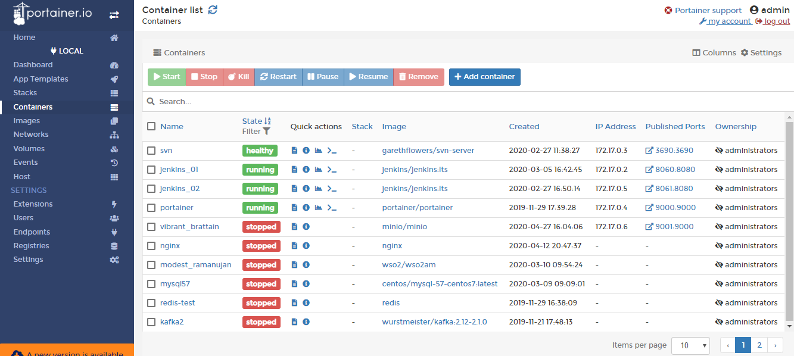This screenshot has height=356, width=794.
Task: Open inspect info icon for jenkins_02
Action: (306, 189)
